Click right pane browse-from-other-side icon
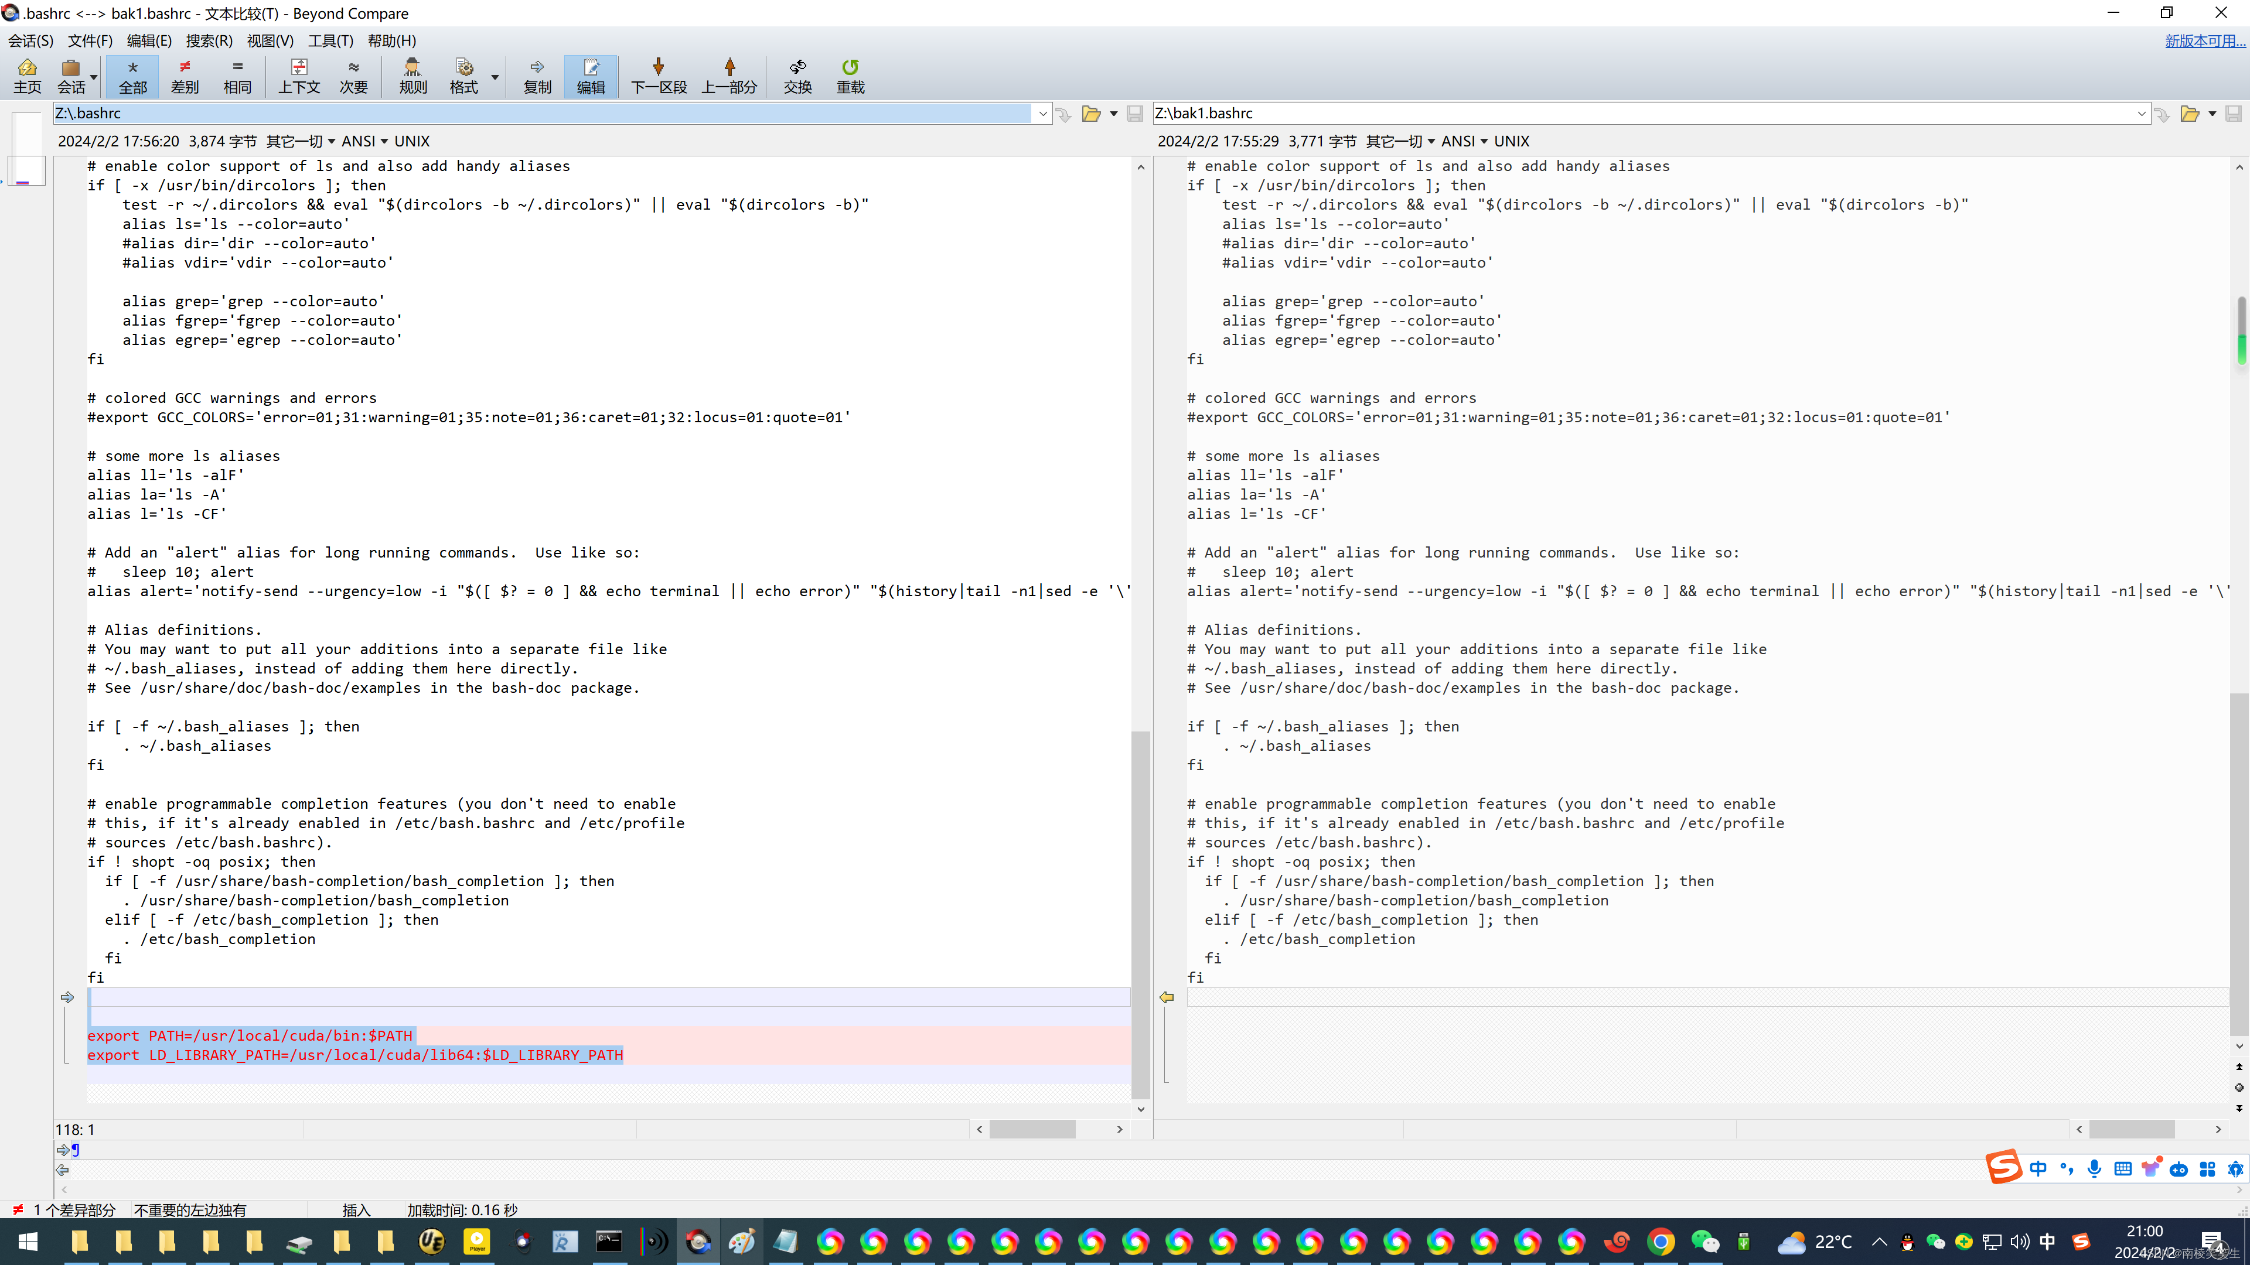This screenshot has width=2250, height=1265. (x=2162, y=114)
